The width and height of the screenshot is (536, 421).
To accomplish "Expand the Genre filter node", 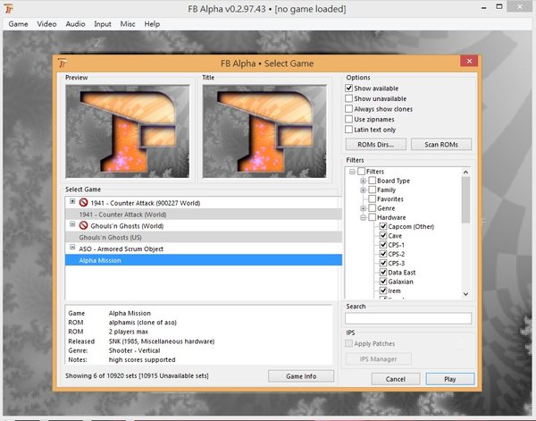I will point(363,208).
